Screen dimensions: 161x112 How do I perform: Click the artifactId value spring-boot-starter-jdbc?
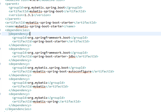tap(54, 56)
